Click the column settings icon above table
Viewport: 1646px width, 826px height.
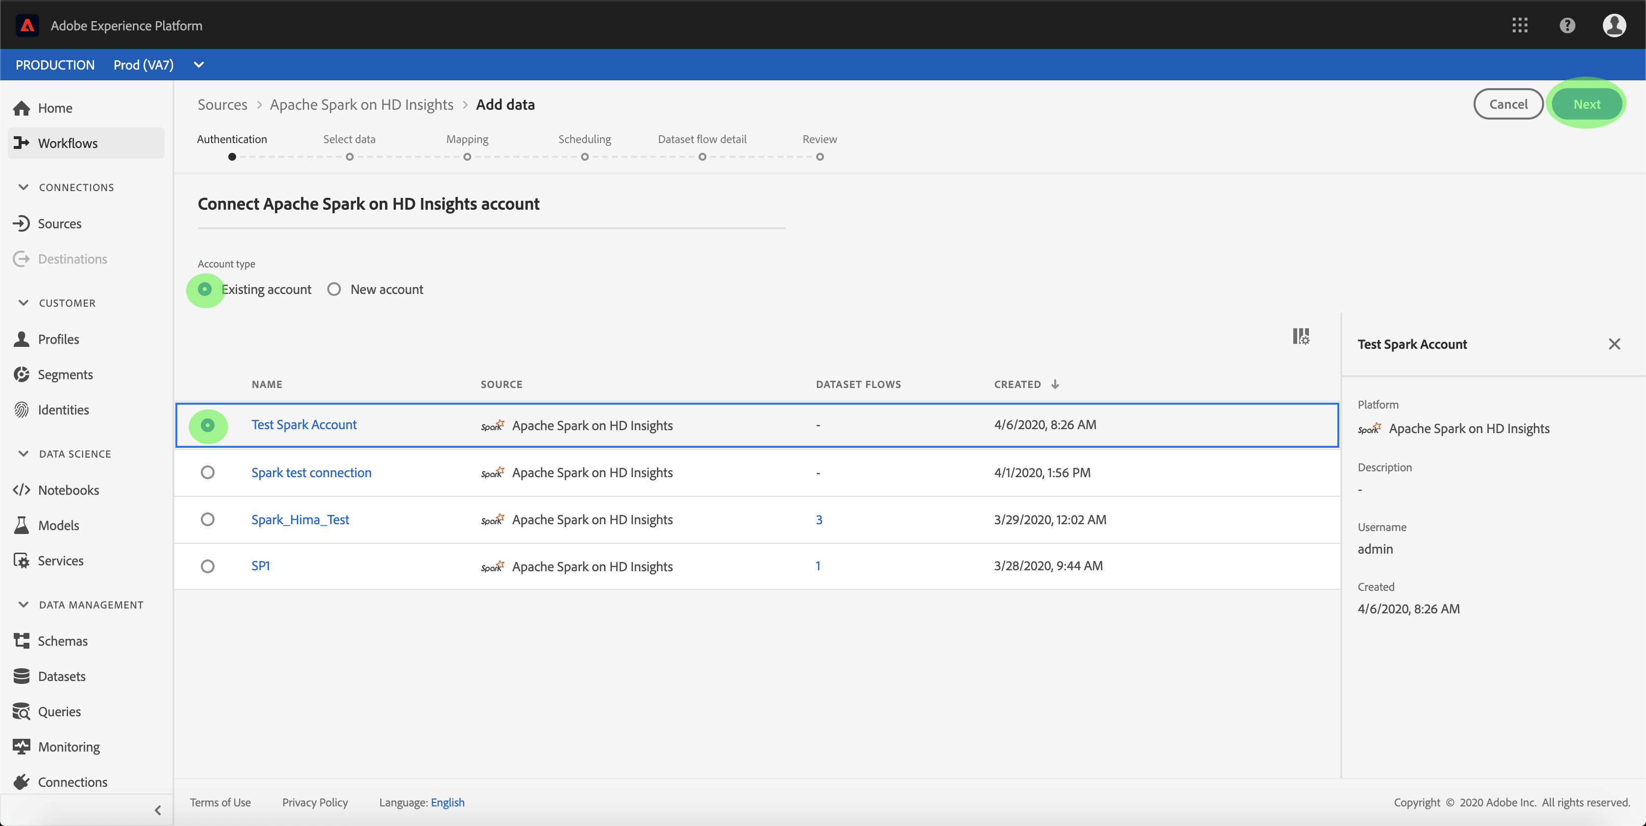coord(1300,336)
